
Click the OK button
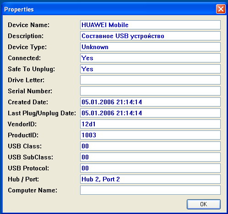click(x=204, y=204)
